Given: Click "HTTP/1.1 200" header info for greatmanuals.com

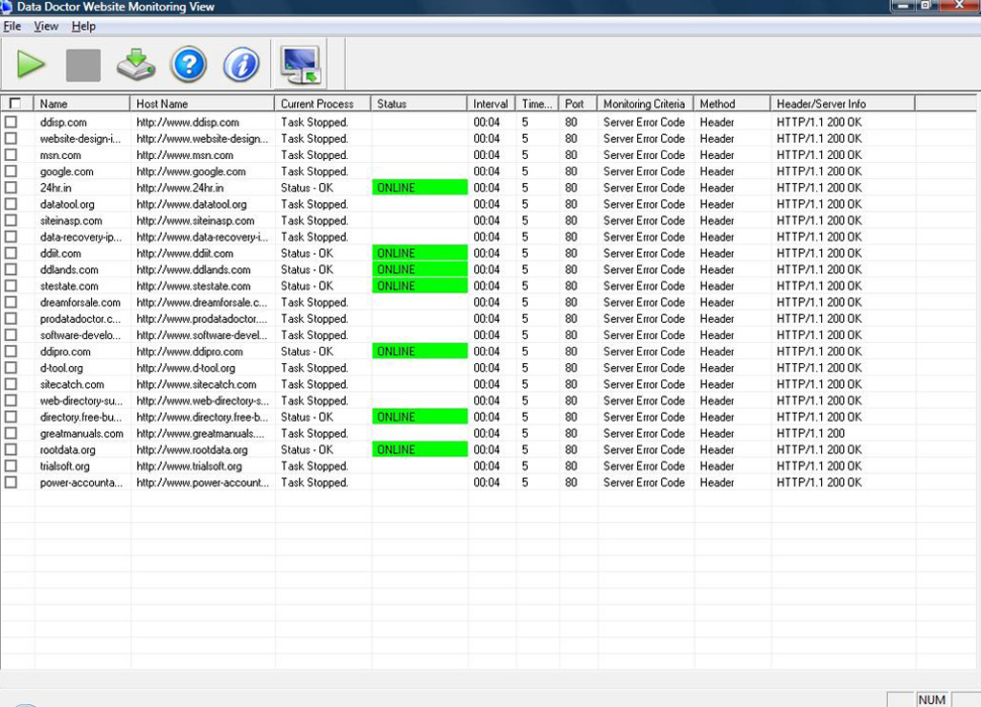Looking at the screenshot, I should 810,433.
